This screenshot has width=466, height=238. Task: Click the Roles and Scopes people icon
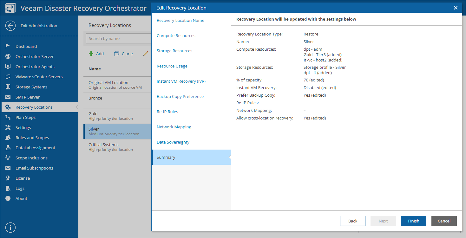pyautogui.click(x=8, y=138)
